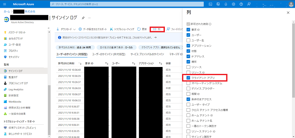The width and height of the screenshot is (295, 138).
Task: Check the リソース ID column checkbox
Action: pyautogui.click(x=188, y=72)
